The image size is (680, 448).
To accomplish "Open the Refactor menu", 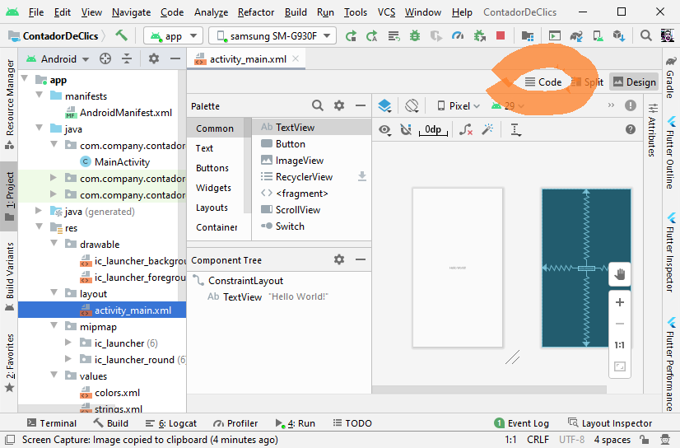I will (256, 12).
